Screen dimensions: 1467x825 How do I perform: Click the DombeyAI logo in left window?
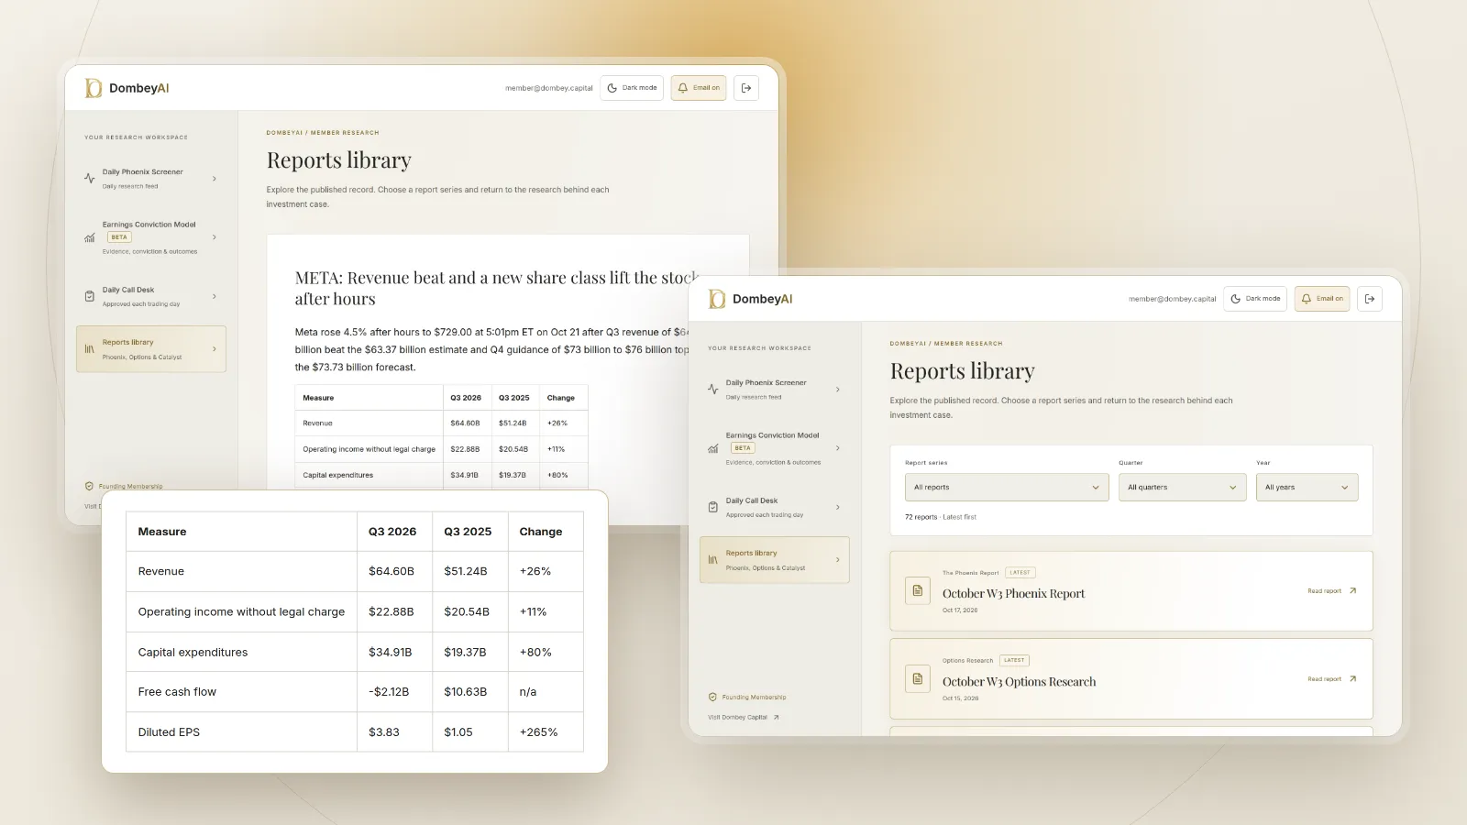127,88
